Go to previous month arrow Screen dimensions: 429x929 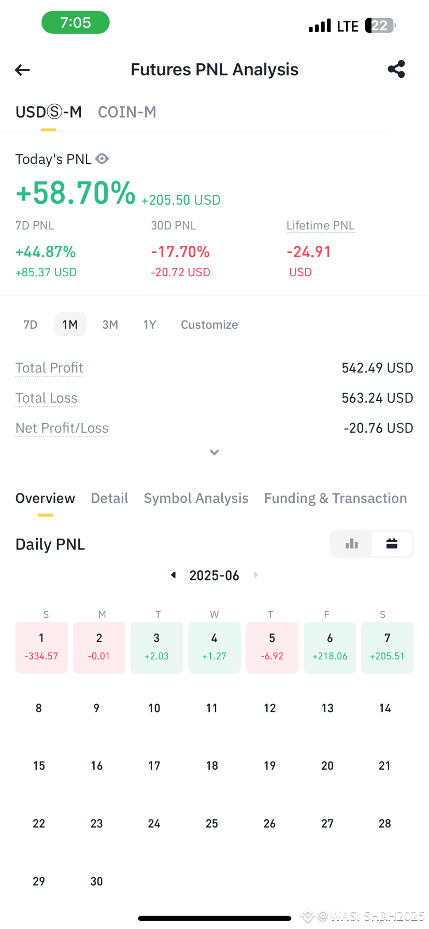174,575
